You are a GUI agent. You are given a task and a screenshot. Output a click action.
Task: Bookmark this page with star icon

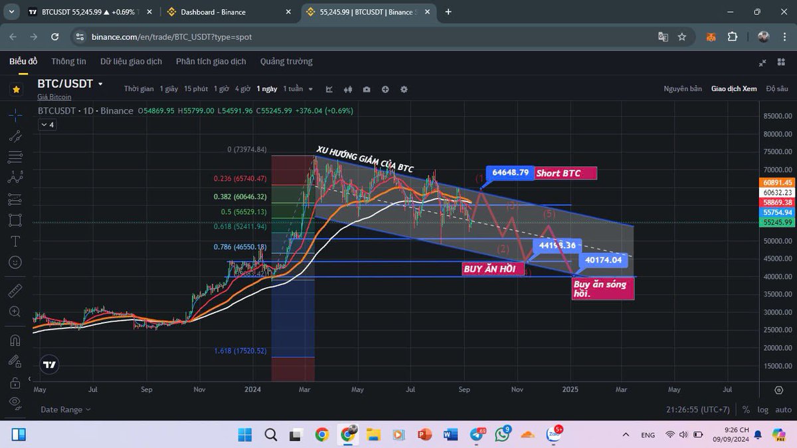(x=681, y=37)
